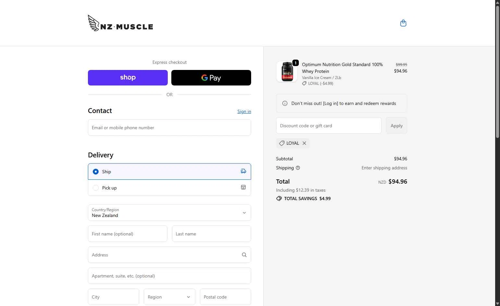Click the page vertical scrollbar thumb
This screenshot has width=500, height=306.
click(497, 71)
